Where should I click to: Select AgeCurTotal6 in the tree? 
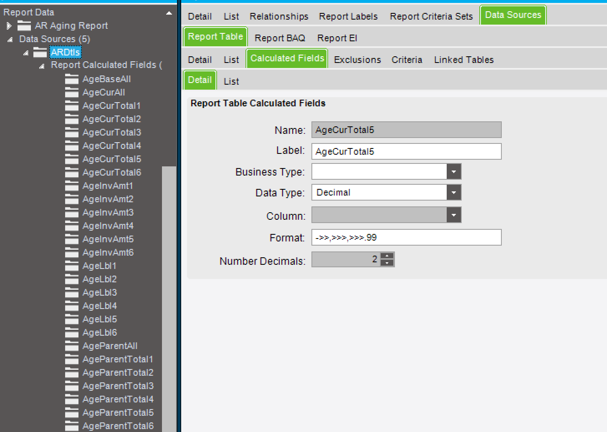click(111, 173)
